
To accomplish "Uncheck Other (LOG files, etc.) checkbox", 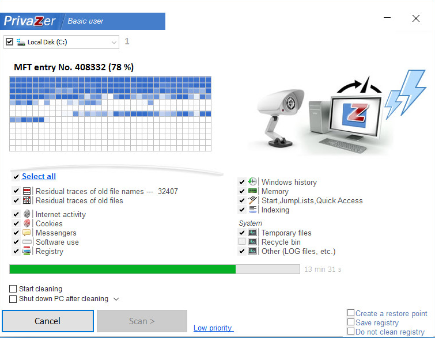I will point(241,251).
